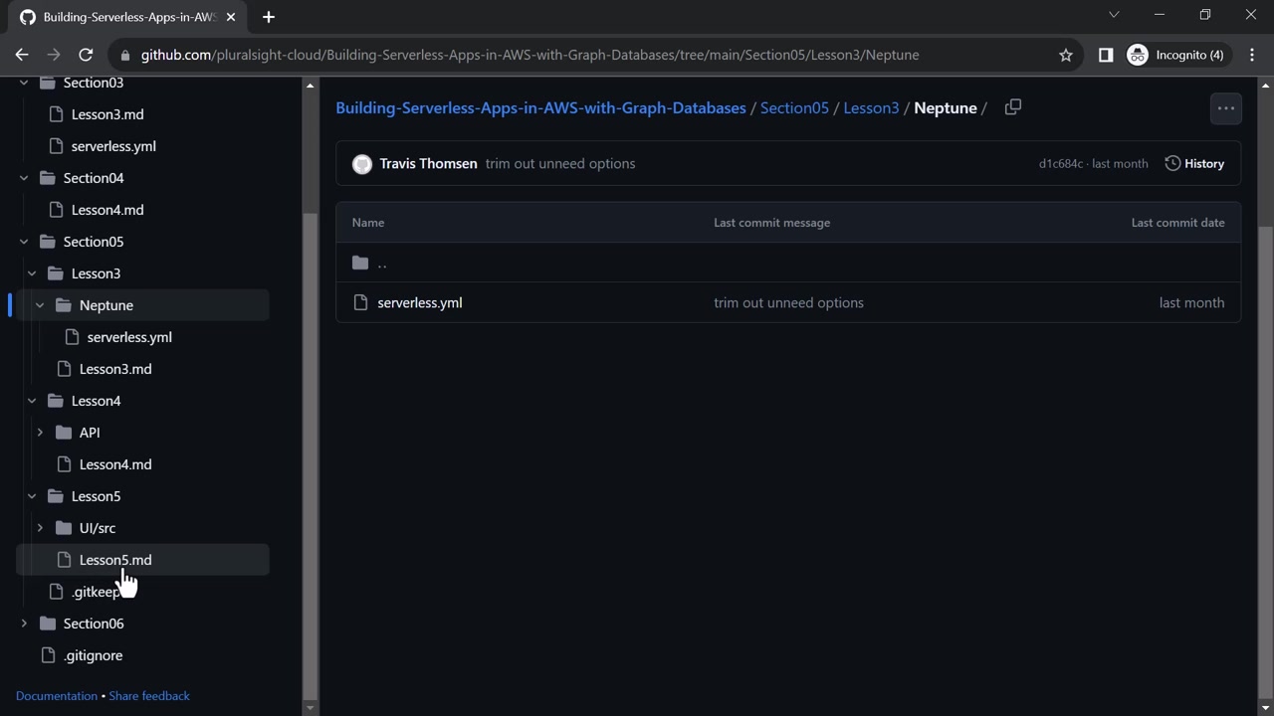Click the Lesson4 folder icon in tree

55,401
